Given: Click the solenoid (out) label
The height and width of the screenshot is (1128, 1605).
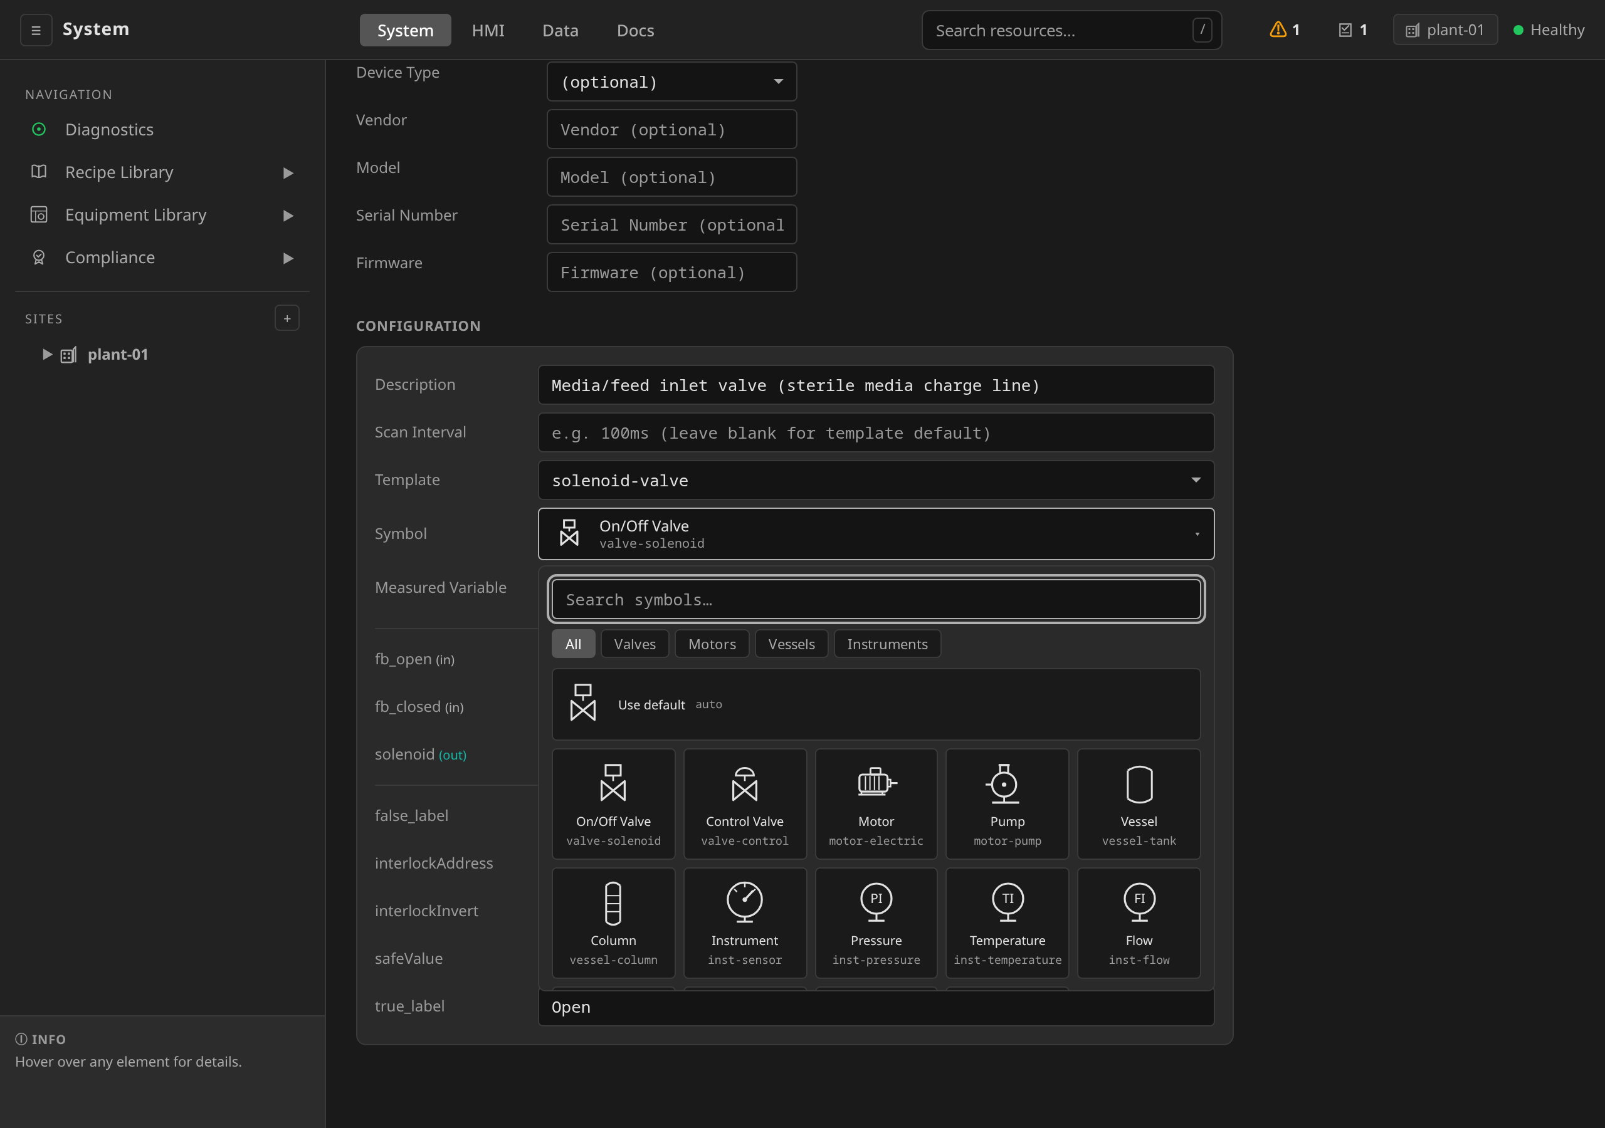Looking at the screenshot, I should pyautogui.click(x=421, y=754).
